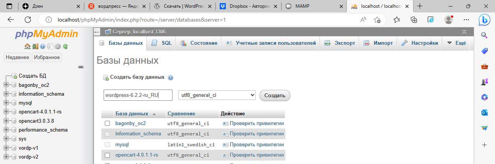
Task: Select the mysql database row checkbox
Action: tap(108, 145)
